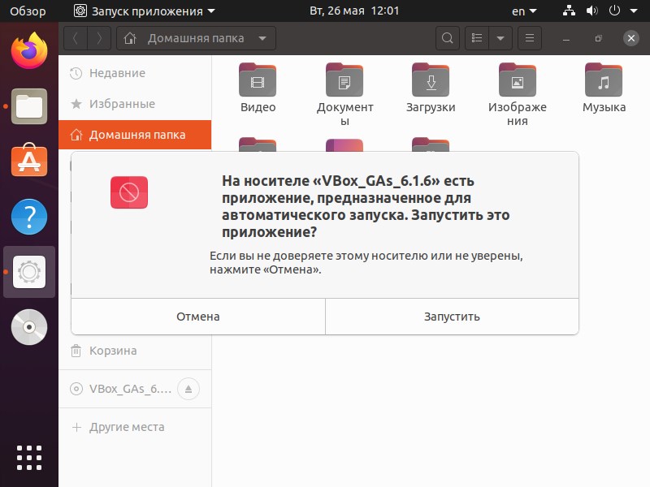Expand view options dropdown arrow
Screen dimensions: 650x487
(x=500, y=38)
